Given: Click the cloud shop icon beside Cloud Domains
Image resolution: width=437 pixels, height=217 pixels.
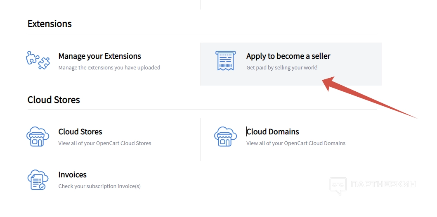Looking at the screenshot, I should [226, 137].
